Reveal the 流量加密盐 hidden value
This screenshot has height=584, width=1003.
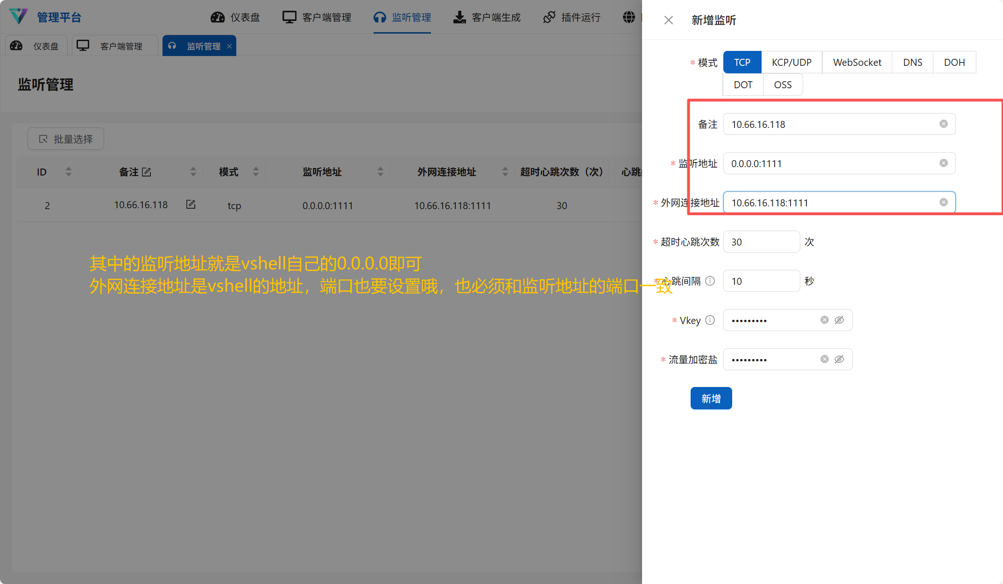tap(839, 359)
